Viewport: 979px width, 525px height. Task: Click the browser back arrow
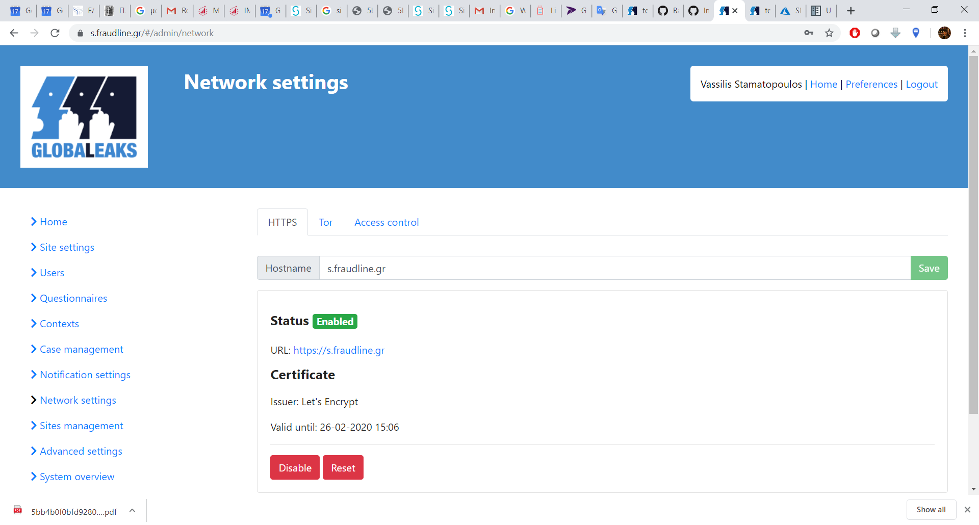coord(14,33)
